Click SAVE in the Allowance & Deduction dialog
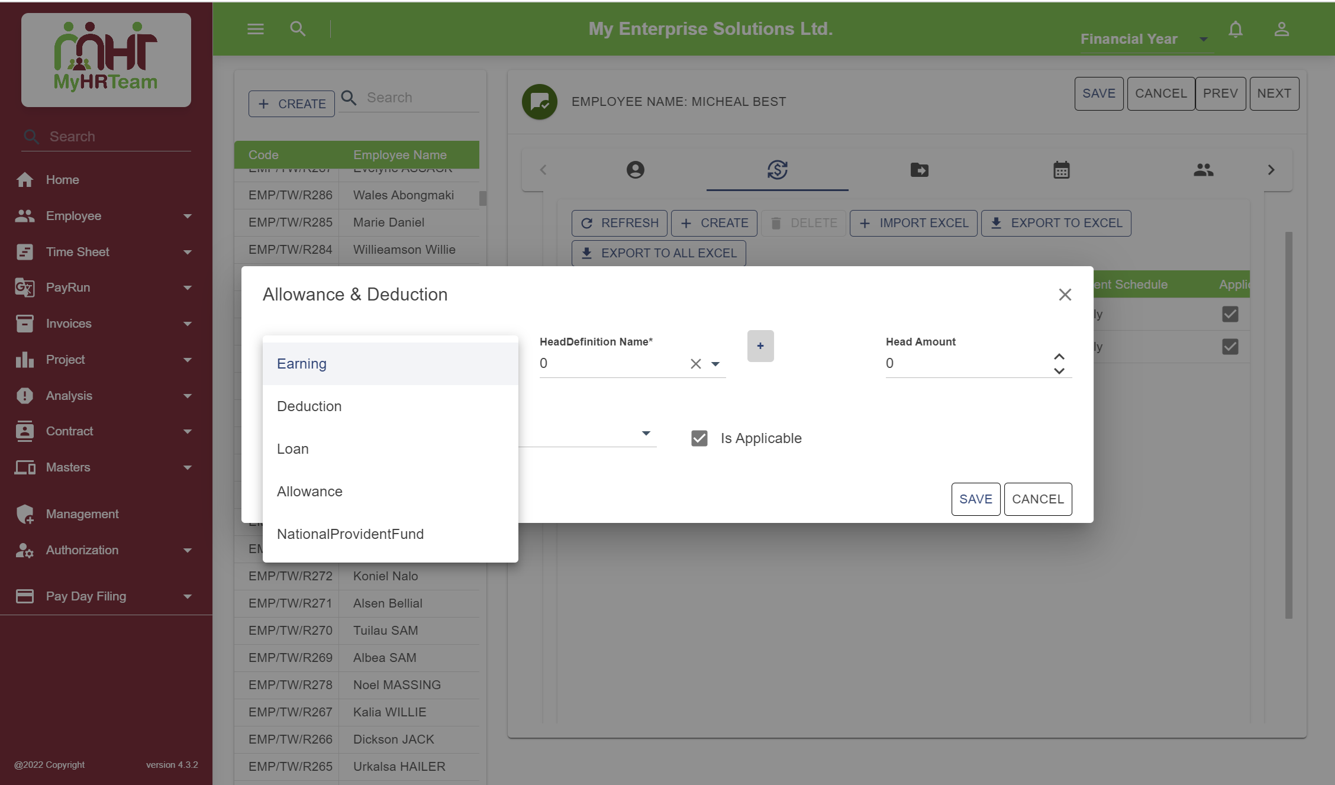Image resolution: width=1335 pixels, height=785 pixels. click(x=975, y=499)
